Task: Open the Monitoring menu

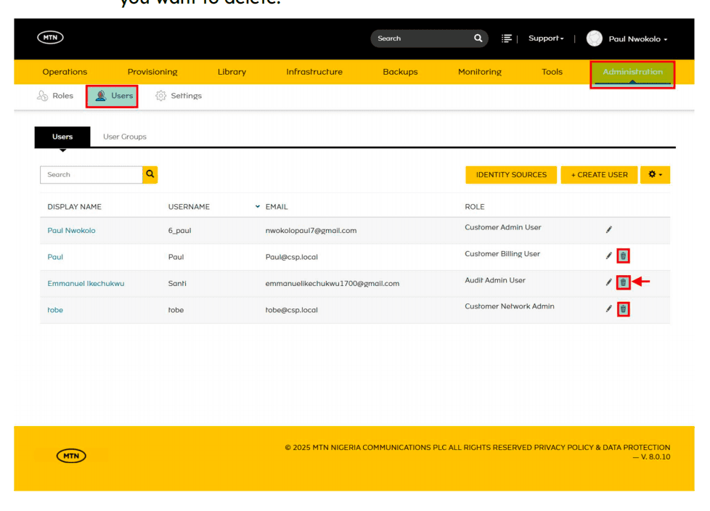Action: pyautogui.click(x=480, y=72)
